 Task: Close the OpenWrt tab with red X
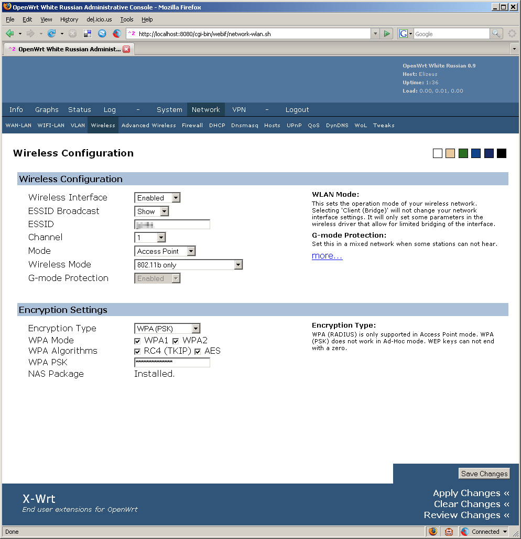(x=126, y=49)
